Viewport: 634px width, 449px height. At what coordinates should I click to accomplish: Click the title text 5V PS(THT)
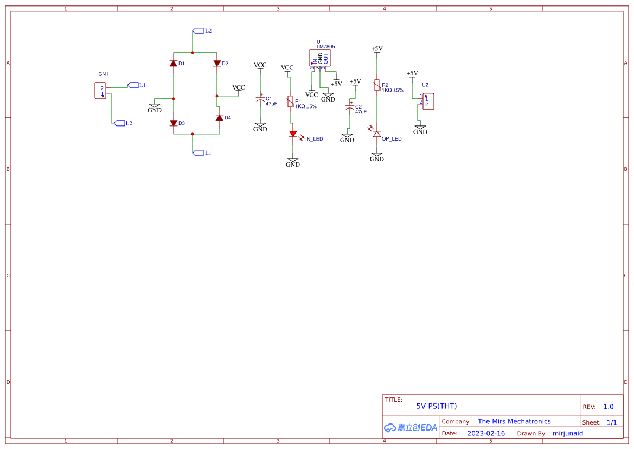pos(436,406)
